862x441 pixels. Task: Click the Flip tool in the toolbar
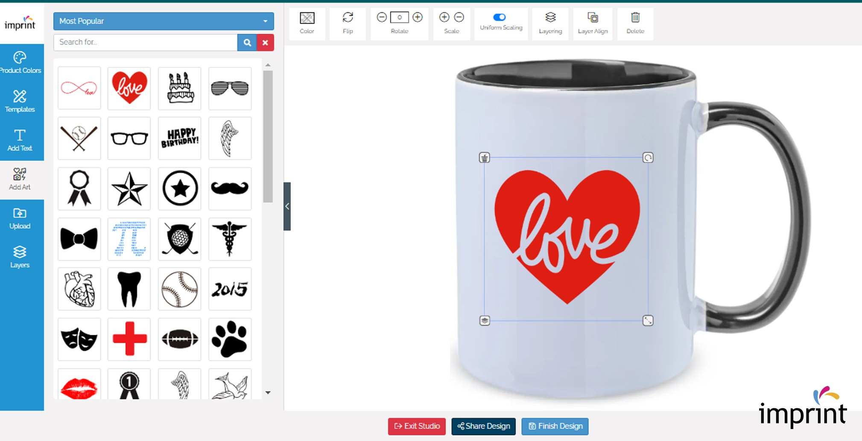(x=347, y=22)
